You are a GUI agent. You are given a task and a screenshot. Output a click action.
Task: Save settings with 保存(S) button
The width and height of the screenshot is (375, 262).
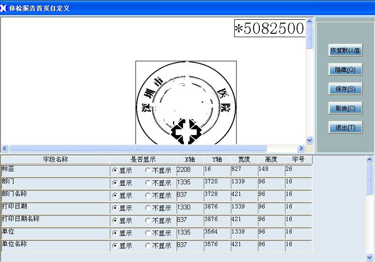click(345, 89)
